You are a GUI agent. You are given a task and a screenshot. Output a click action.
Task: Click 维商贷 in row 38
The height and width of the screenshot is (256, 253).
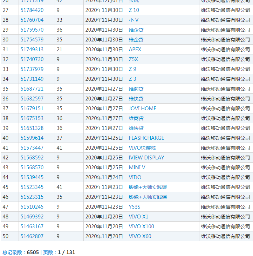pyautogui.click(x=136, y=118)
